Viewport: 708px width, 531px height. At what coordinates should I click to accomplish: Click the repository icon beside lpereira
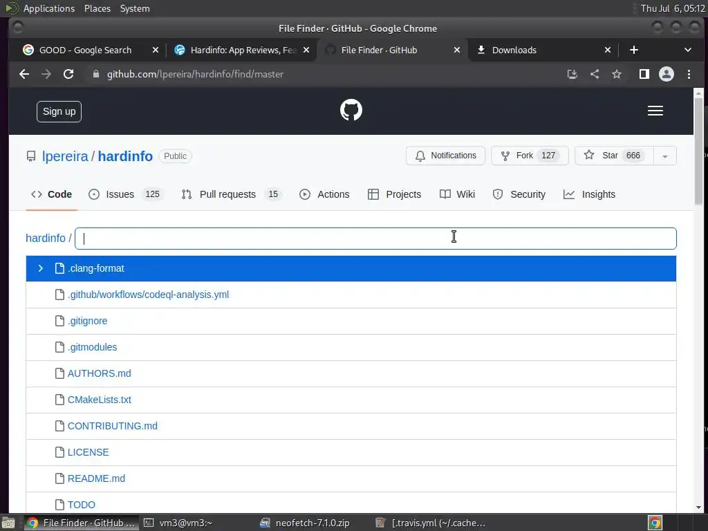coord(30,156)
